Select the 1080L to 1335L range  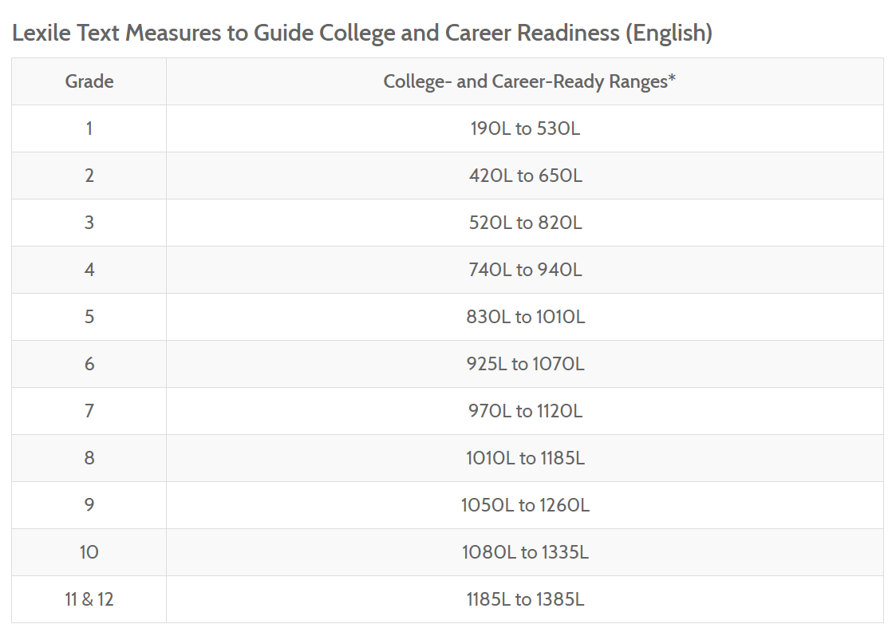(525, 552)
